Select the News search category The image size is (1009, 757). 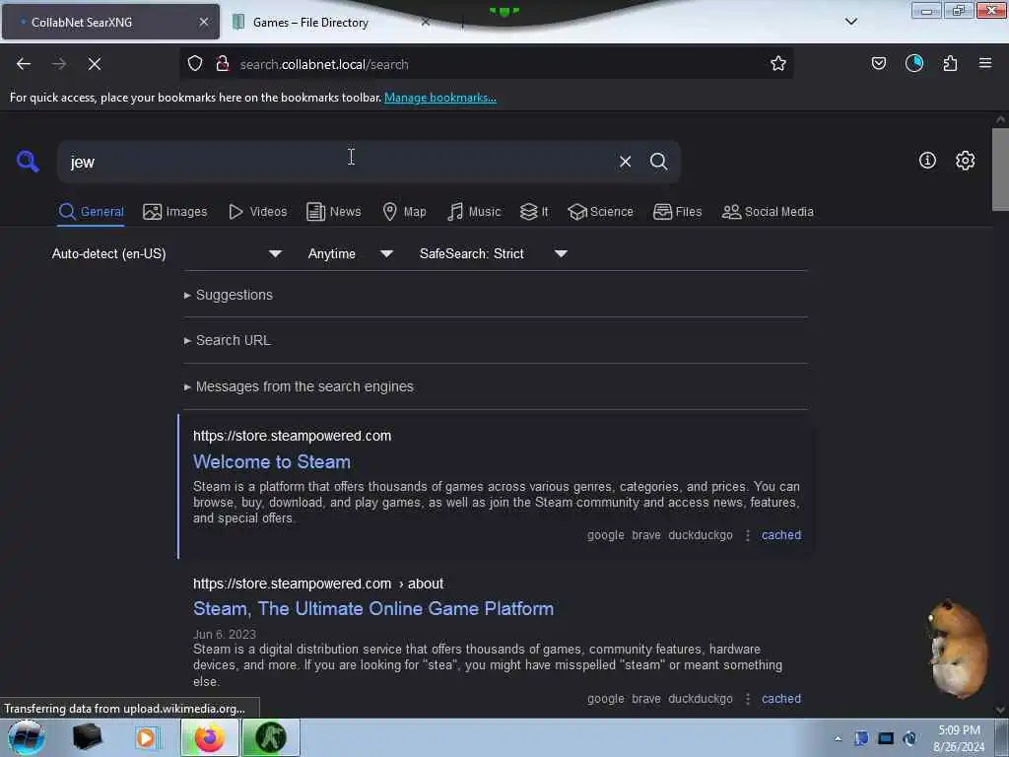(x=333, y=212)
